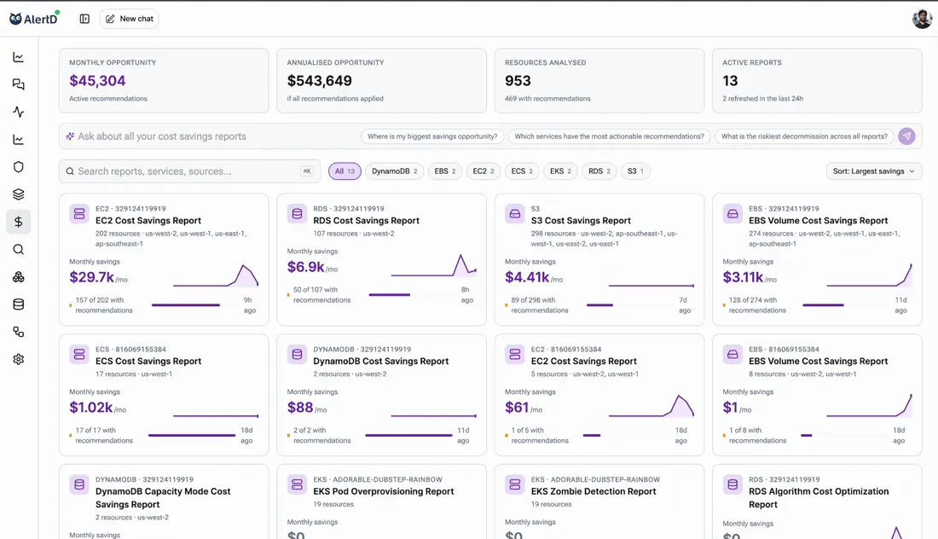Filter reports by RDS
Image resolution: width=938 pixels, height=539 pixels.
599,171
